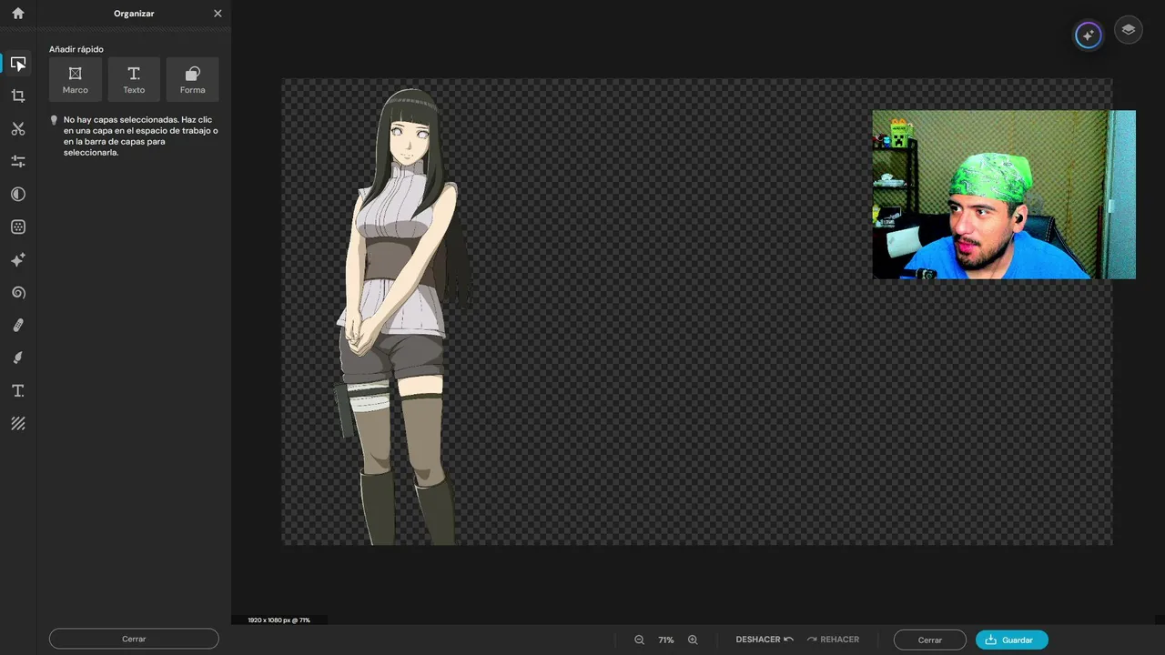The height and width of the screenshot is (655, 1165).
Task: Undo with the DESHACER button
Action: tap(765, 640)
